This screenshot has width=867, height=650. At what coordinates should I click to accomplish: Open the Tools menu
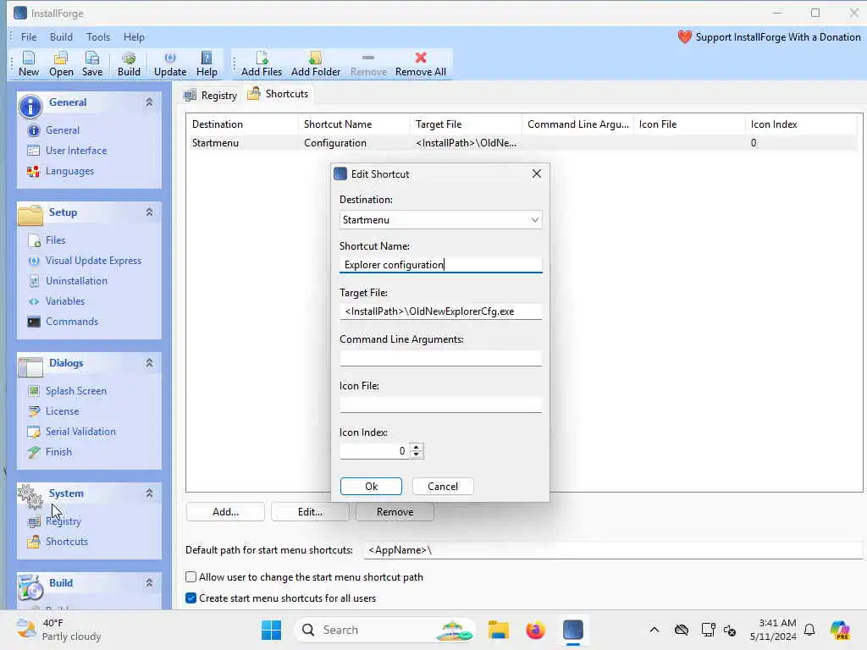pyautogui.click(x=98, y=37)
